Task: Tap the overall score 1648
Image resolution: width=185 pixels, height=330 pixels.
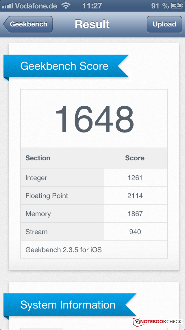Action: tap(94, 119)
